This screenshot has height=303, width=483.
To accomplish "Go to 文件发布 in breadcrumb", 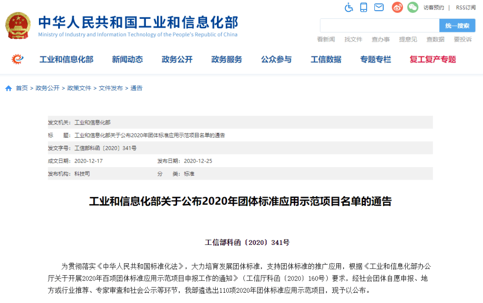I will click(110, 88).
